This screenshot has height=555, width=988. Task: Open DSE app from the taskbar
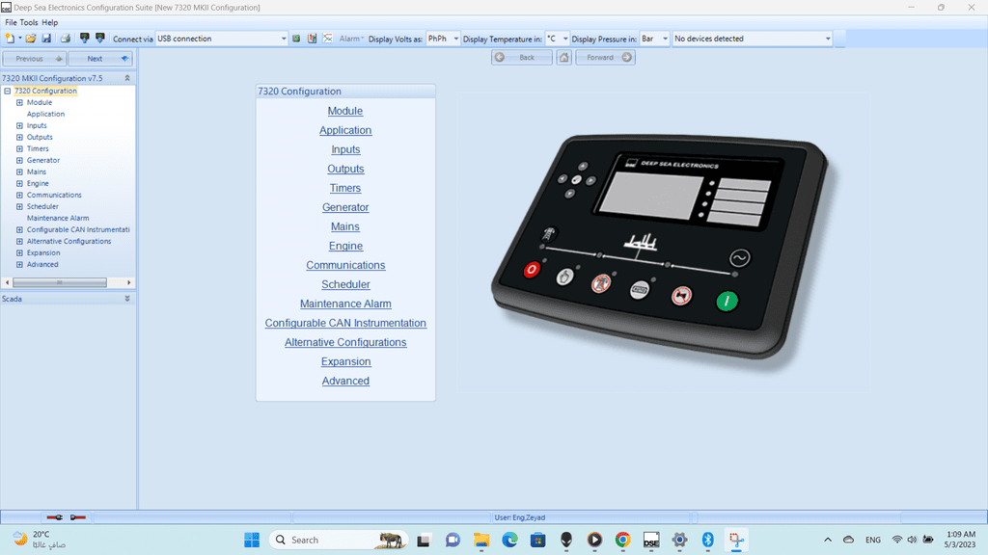[x=651, y=540]
